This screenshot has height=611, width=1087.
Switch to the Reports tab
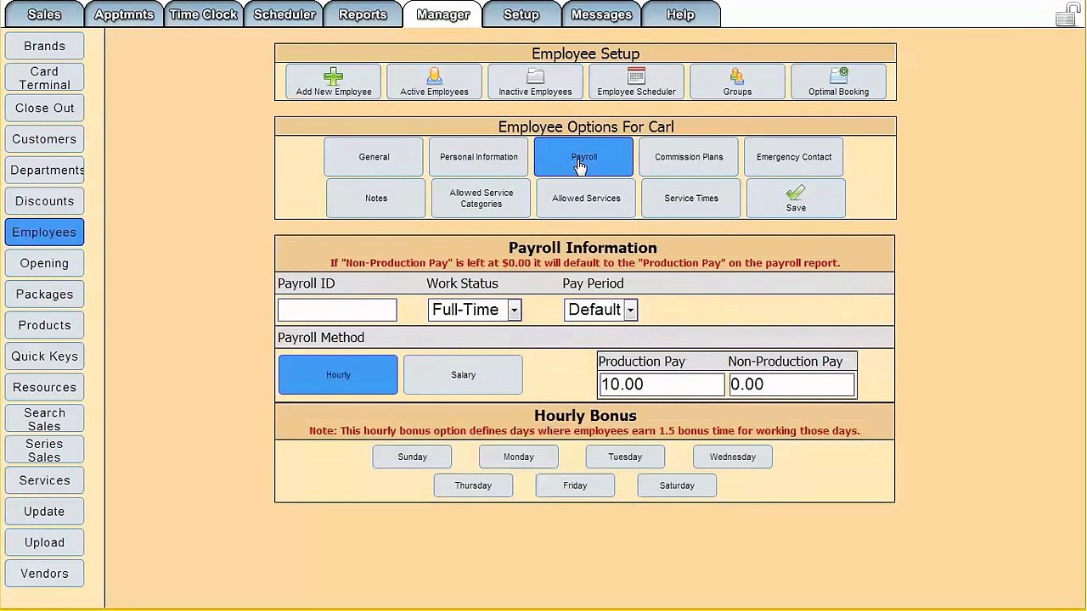coord(363,14)
